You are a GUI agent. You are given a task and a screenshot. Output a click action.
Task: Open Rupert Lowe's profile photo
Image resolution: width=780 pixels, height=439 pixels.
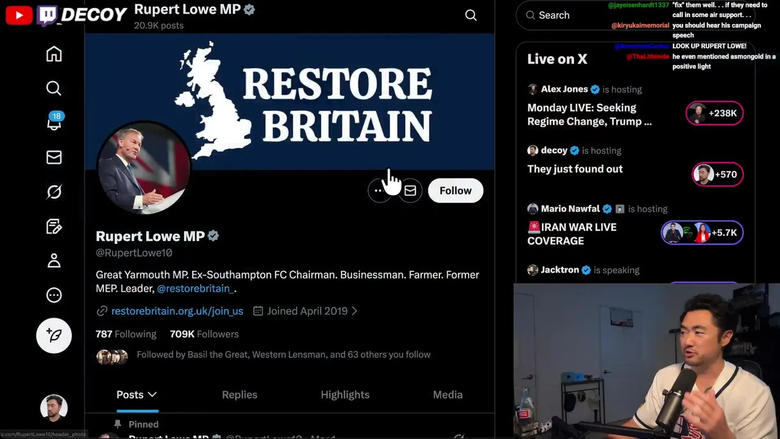pyautogui.click(x=144, y=167)
